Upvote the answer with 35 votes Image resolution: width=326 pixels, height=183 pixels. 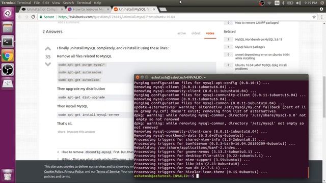pos(48,49)
